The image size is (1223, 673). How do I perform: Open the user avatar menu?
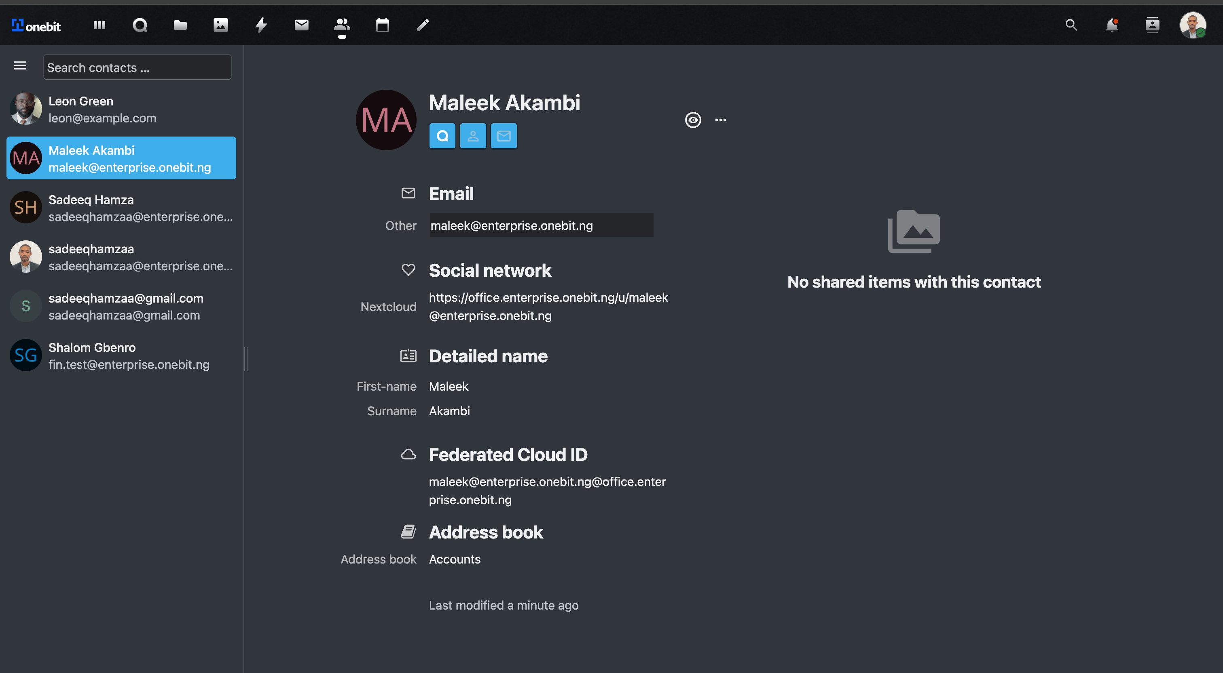point(1192,25)
